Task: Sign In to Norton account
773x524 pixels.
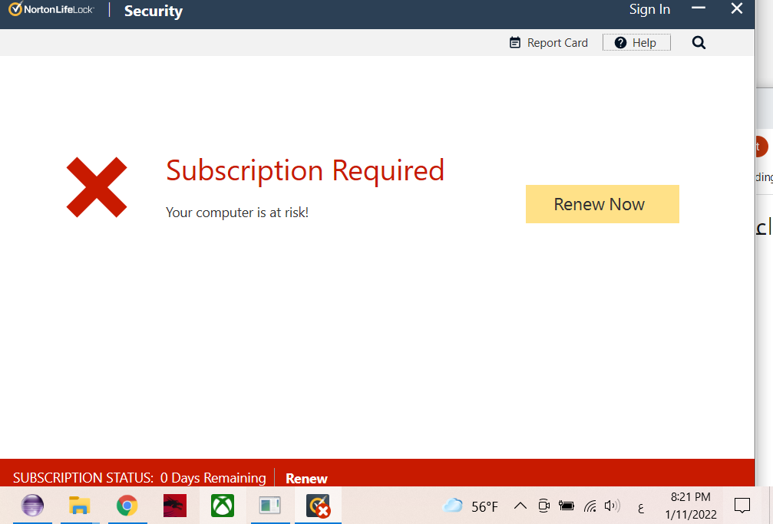Action: click(649, 9)
